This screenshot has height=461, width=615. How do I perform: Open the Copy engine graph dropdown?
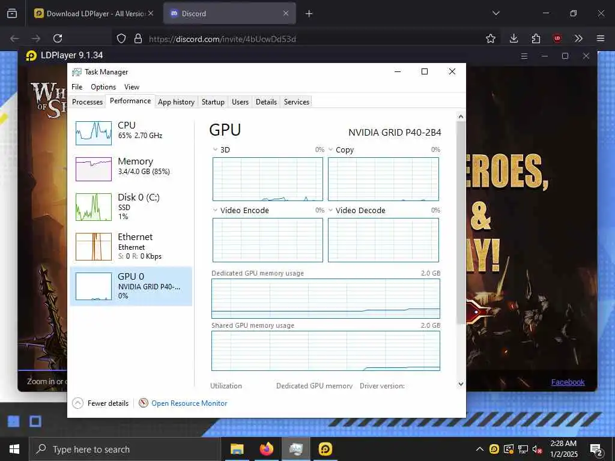click(331, 149)
